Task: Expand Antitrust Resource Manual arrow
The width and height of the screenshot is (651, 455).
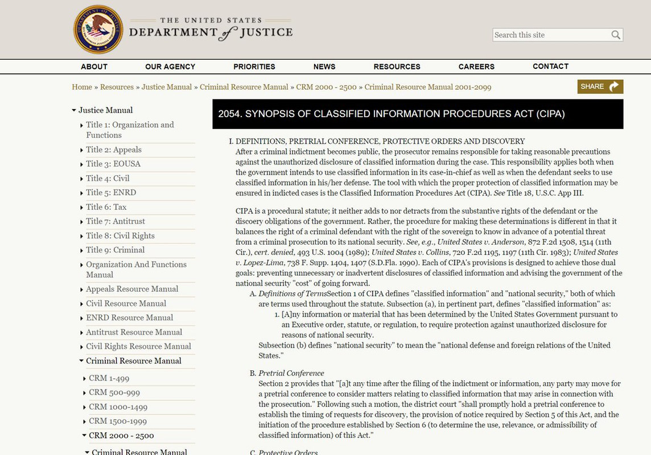Action: (x=81, y=333)
